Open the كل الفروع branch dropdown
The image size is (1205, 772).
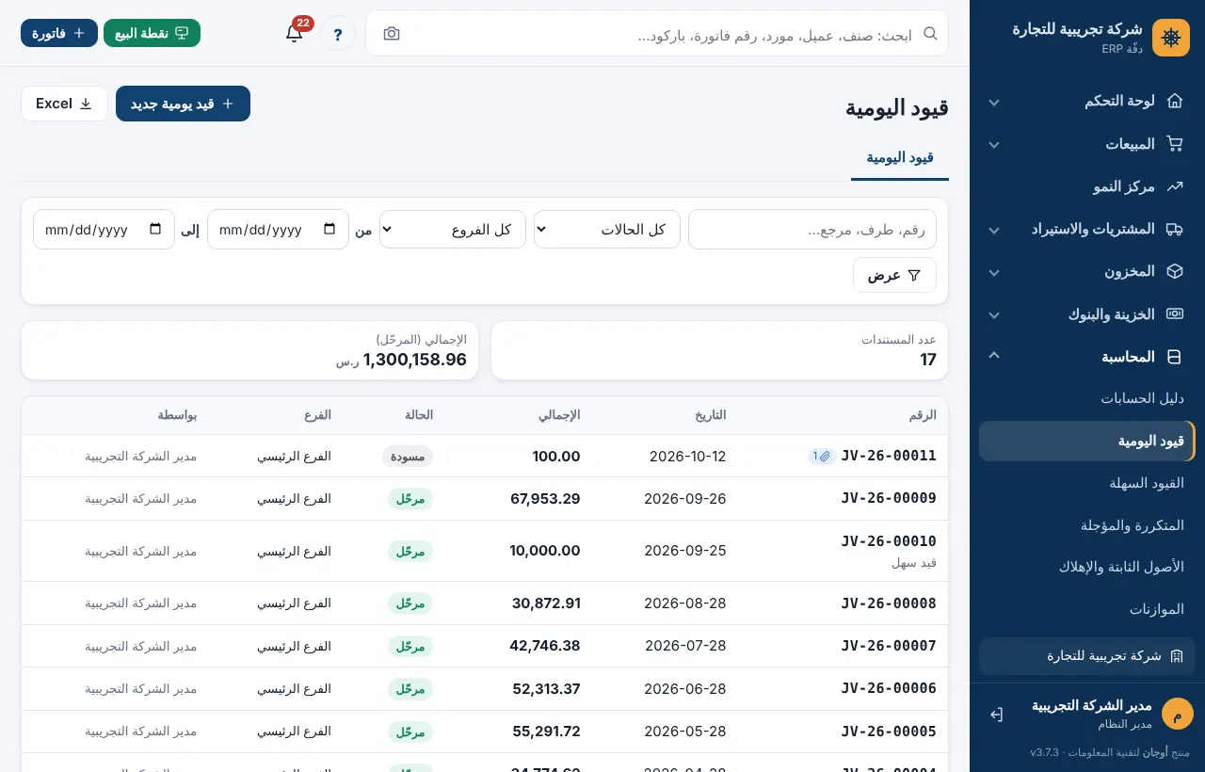coord(453,229)
